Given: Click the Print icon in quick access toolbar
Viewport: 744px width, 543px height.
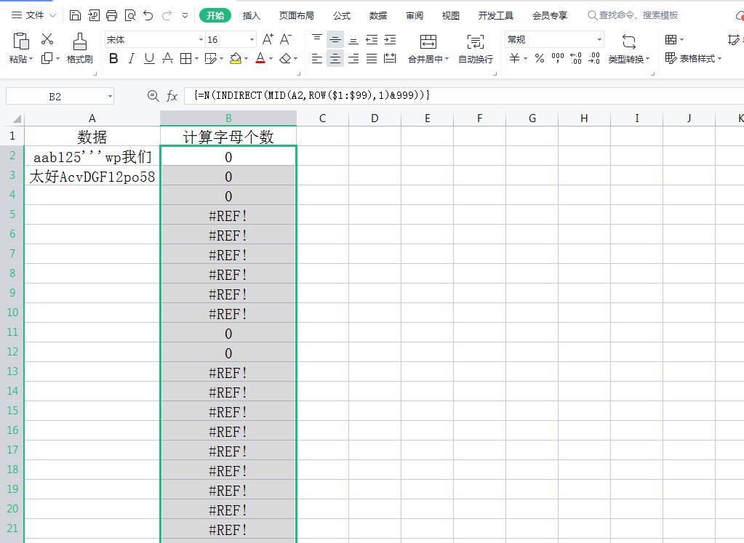Looking at the screenshot, I should coord(111,15).
